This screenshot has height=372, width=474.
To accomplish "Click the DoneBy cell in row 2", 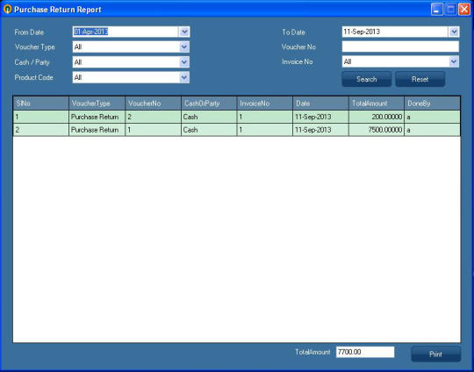I will (432, 130).
